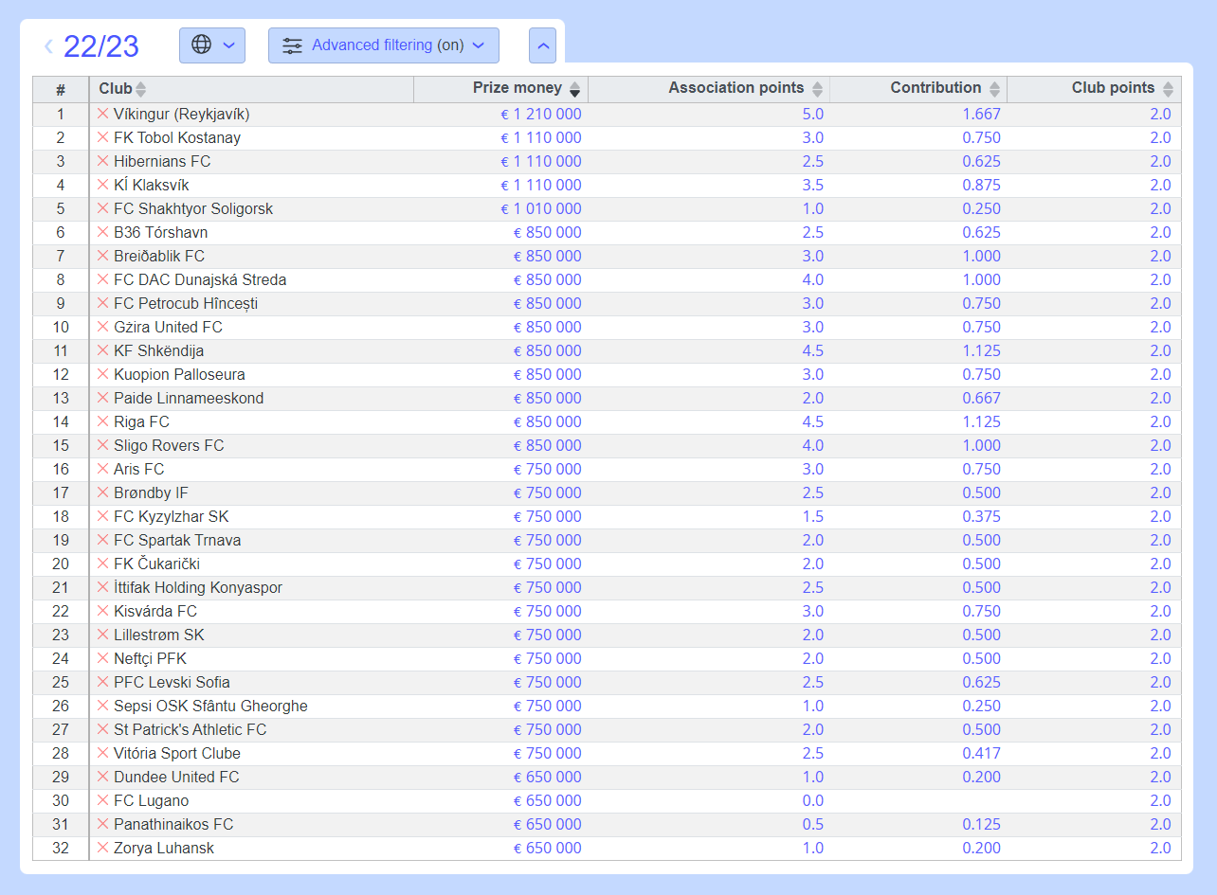
Task: Remove Gżira United FC red X icon
Action: [x=103, y=327]
